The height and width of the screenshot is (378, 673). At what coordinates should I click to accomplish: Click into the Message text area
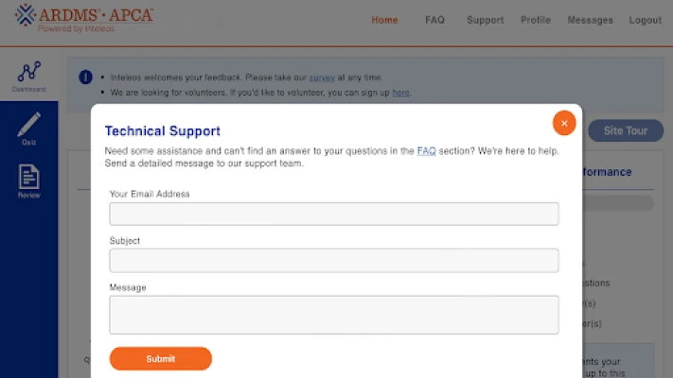tap(334, 315)
